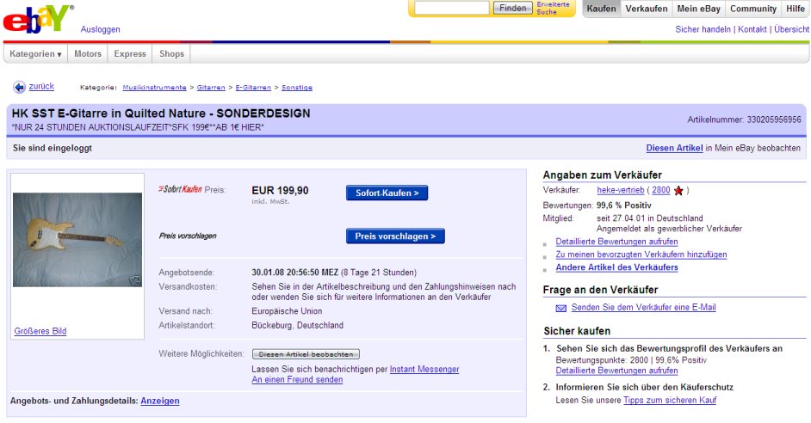Viewport: 811px width, 423px height.
Task: Open E-Gitarren breadcrumb category
Action: pyautogui.click(x=253, y=88)
